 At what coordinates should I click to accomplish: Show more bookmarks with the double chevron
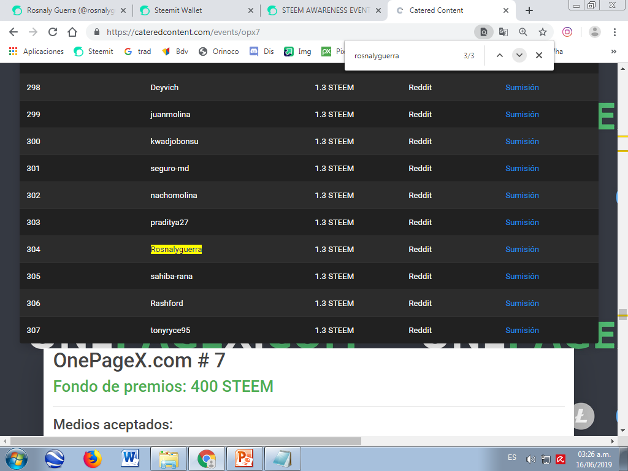[613, 52]
